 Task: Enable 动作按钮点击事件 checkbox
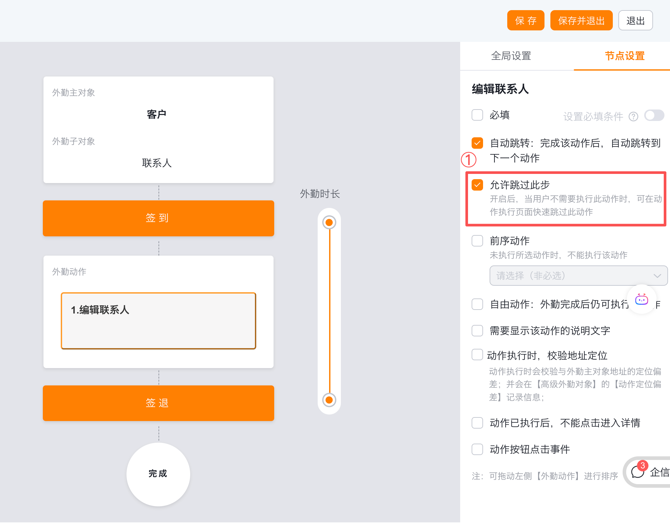pos(477,449)
